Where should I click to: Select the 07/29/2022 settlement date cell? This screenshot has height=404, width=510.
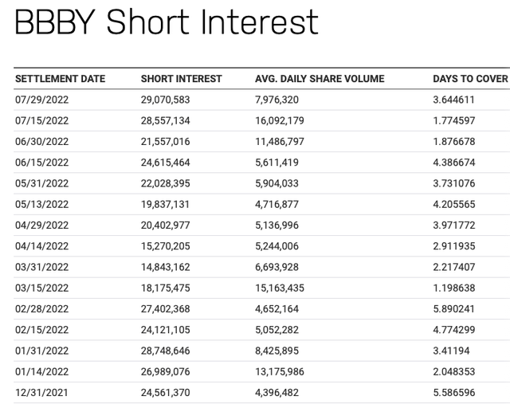[x=42, y=100]
